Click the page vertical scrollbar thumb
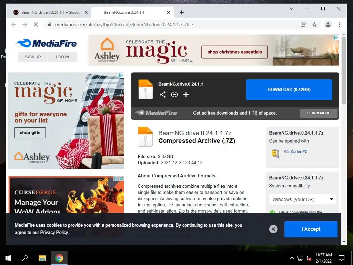This screenshot has width=353, height=265. [x=344, y=70]
